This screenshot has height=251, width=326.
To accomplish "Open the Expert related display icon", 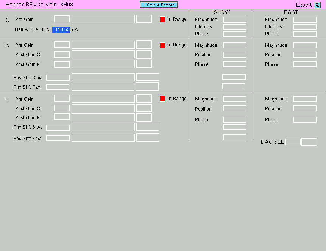I will (x=317, y=5).
